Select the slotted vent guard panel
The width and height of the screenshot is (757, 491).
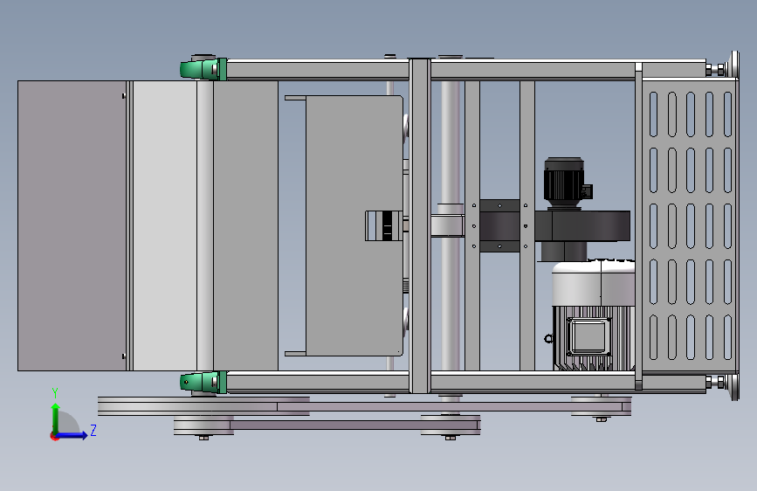pyautogui.click(x=690, y=225)
